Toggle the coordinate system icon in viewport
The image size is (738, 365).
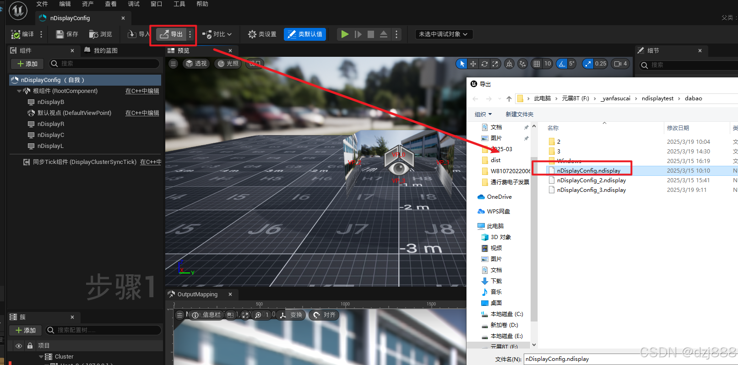(509, 64)
